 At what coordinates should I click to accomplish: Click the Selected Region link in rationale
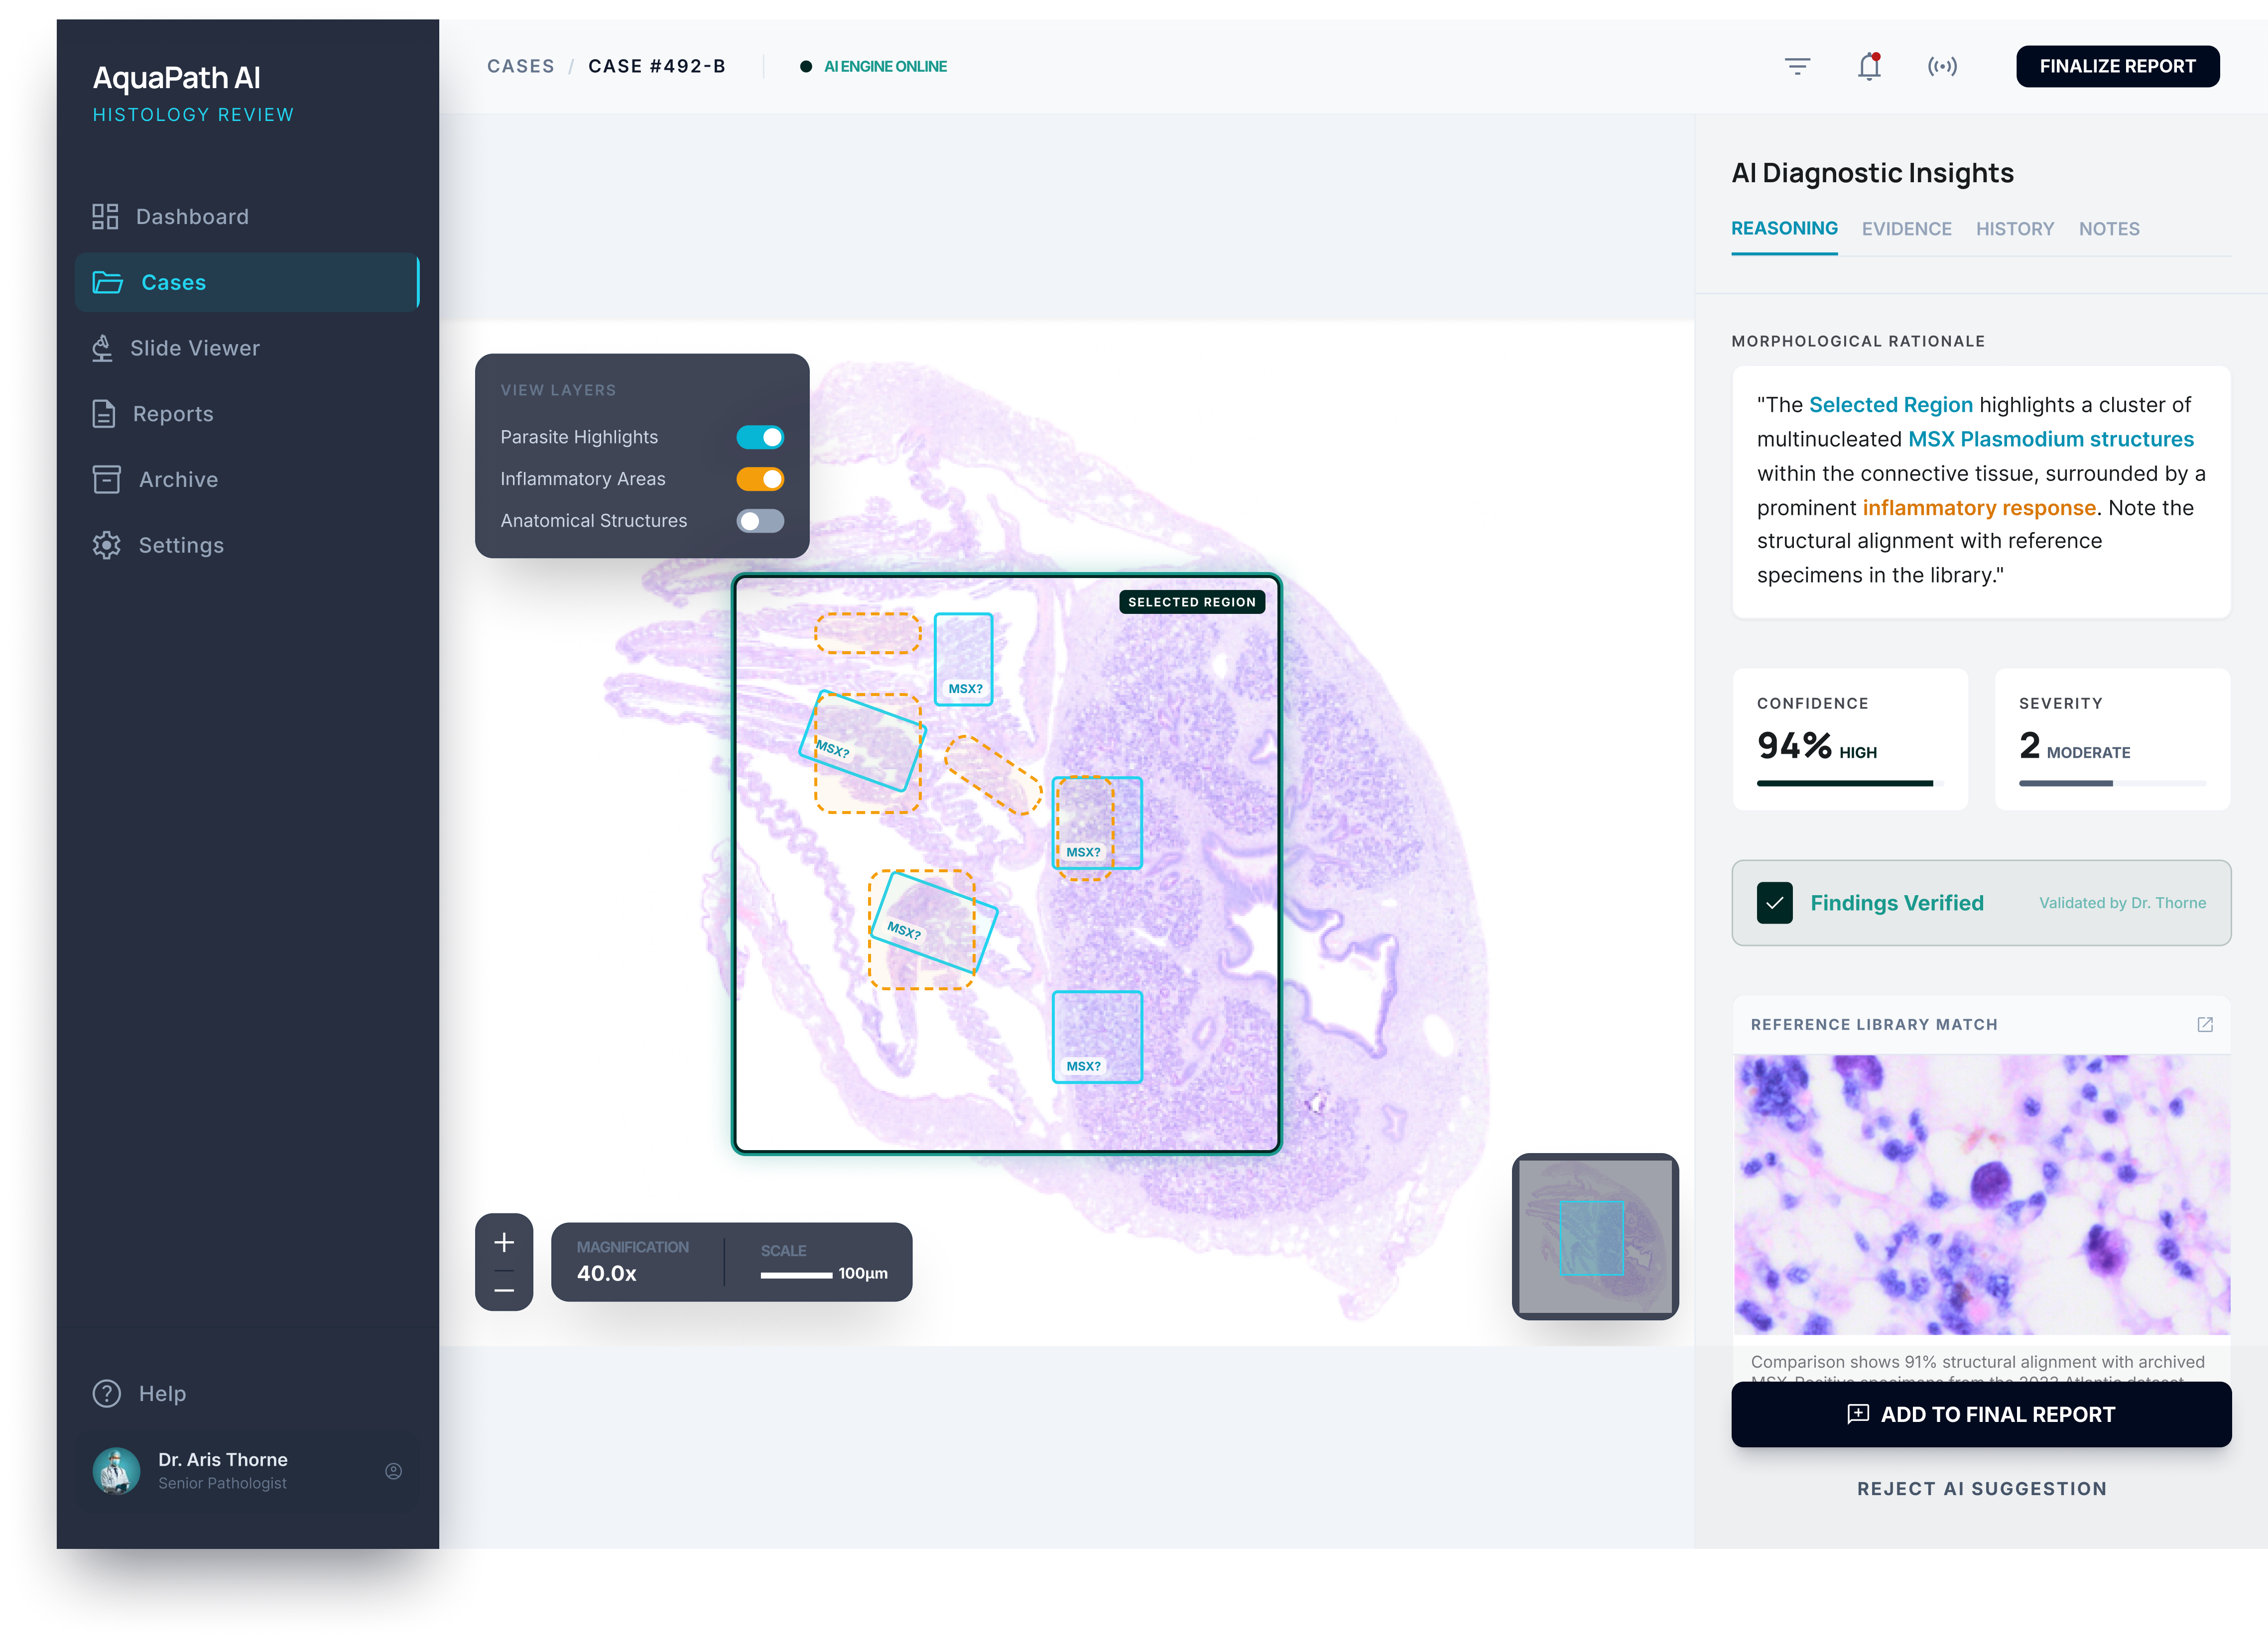pos(1890,404)
